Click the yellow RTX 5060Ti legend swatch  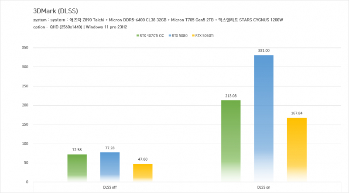click(193, 35)
